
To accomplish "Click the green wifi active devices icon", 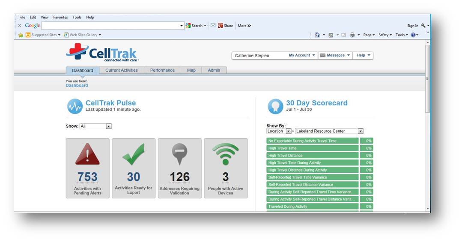I will point(225,154).
